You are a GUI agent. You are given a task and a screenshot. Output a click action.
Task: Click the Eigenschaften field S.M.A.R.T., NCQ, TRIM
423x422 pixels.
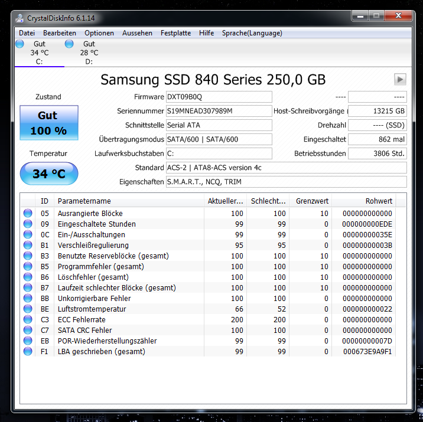click(286, 182)
